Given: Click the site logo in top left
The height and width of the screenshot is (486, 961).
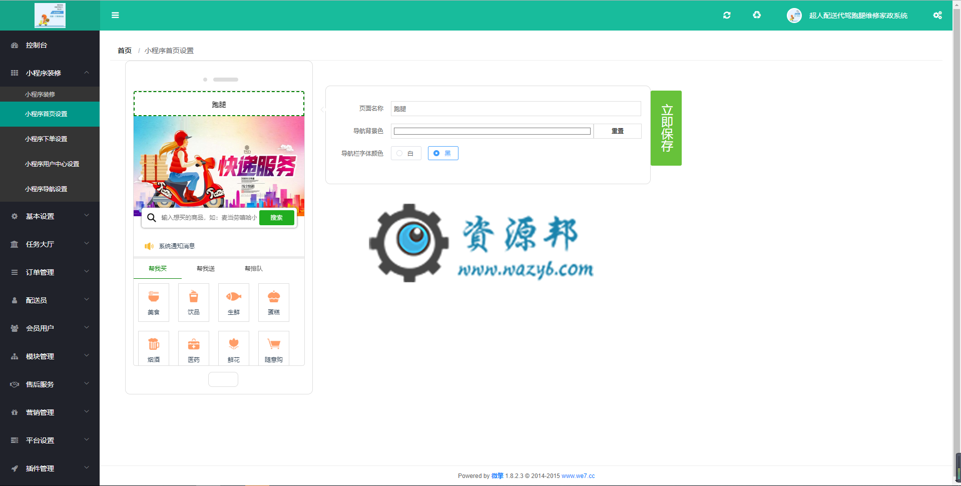Looking at the screenshot, I should tap(50, 15).
